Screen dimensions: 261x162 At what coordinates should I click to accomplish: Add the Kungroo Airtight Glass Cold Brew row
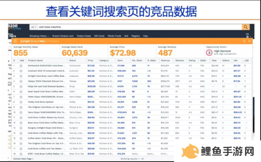point(21,128)
